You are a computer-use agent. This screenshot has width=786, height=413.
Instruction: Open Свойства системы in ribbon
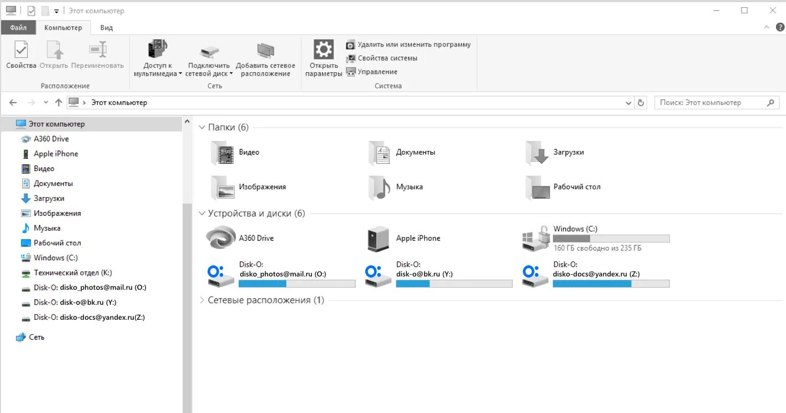point(381,58)
